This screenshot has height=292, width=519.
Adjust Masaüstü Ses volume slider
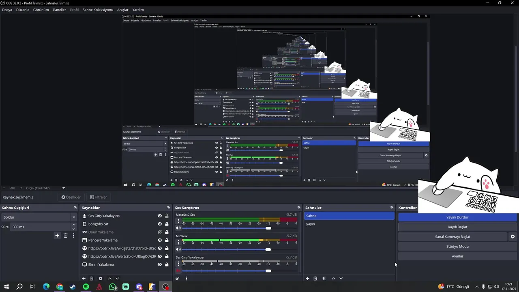tap(268, 228)
